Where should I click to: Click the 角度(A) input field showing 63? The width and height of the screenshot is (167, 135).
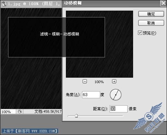point(91,95)
